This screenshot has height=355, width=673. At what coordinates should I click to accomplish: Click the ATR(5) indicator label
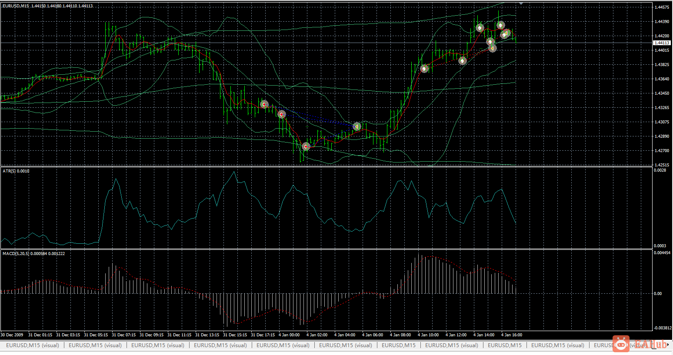coord(16,171)
